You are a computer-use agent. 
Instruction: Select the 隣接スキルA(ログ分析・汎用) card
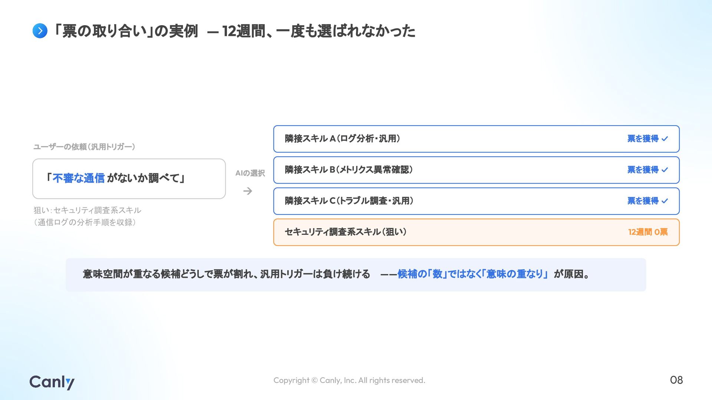pos(477,139)
